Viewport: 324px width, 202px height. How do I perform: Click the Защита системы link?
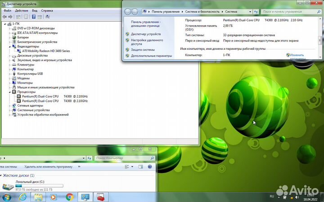point(143,50)
